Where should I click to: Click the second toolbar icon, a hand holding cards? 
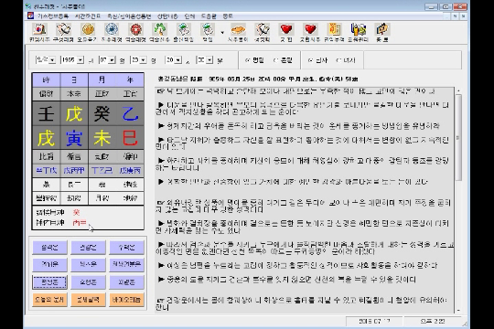63,29
